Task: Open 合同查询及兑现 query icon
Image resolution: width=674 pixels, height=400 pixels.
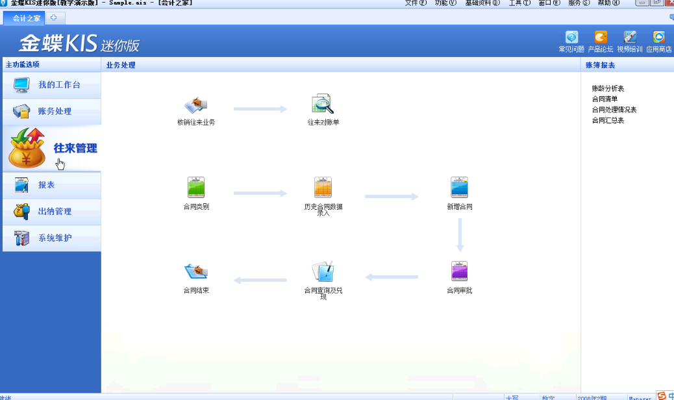Action: pyautogui.click(x=323, y=271)
